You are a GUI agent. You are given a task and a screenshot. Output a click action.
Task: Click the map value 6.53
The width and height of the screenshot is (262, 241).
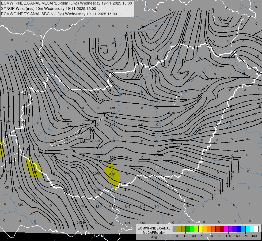tap(97, 190)
